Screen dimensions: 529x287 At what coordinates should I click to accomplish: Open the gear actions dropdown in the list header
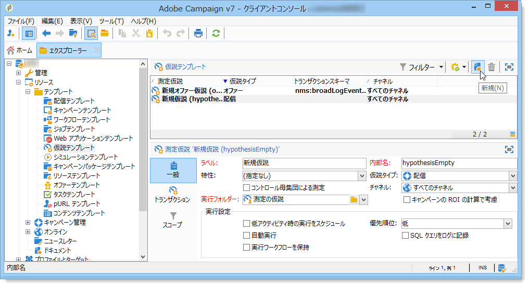(x=459, y=67)
